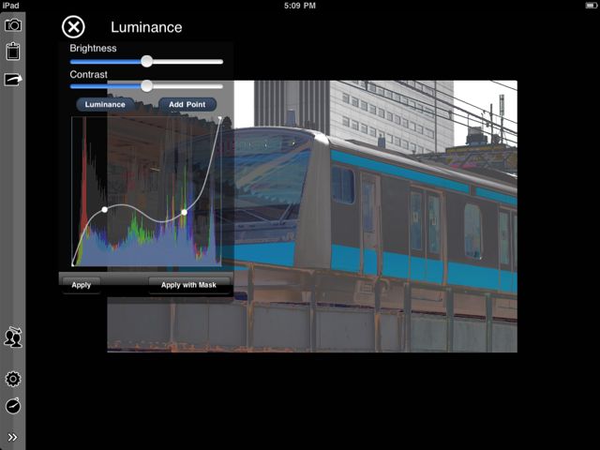Tap the battery indicator in status bar
600x450 pixels.
tap(592, 6)
